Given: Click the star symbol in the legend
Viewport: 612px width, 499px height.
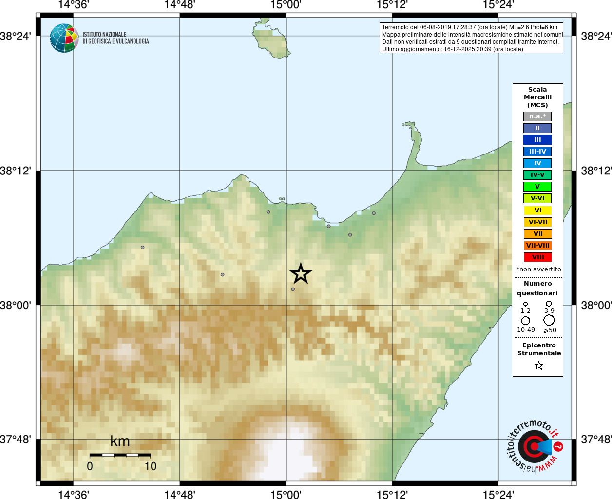Looking at the screenshot, I should [x=538, y=365].
